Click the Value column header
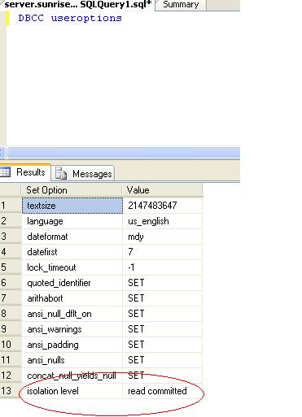 [x=162, y=190]
